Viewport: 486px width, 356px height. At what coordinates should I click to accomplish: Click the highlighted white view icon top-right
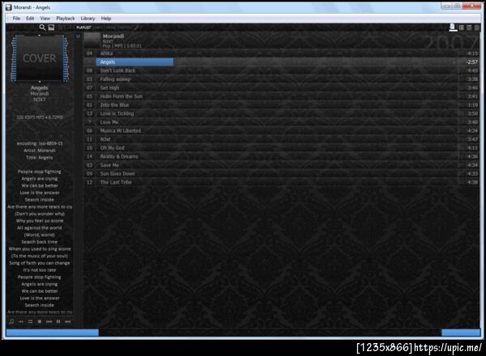(x=453, y=28)
